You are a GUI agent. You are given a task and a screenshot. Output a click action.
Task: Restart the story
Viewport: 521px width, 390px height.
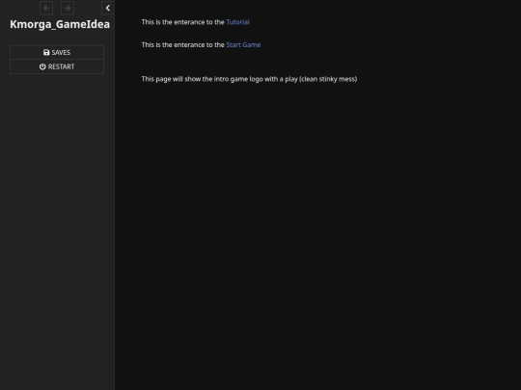click(x=57, y=66)
